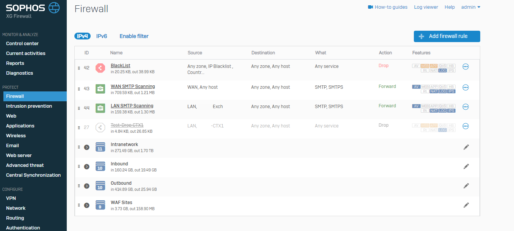Screen dimensions: 514x231
Task: Open the more options menu for BlackList rule
Action: pyautogui.click(x=466, y=67)
